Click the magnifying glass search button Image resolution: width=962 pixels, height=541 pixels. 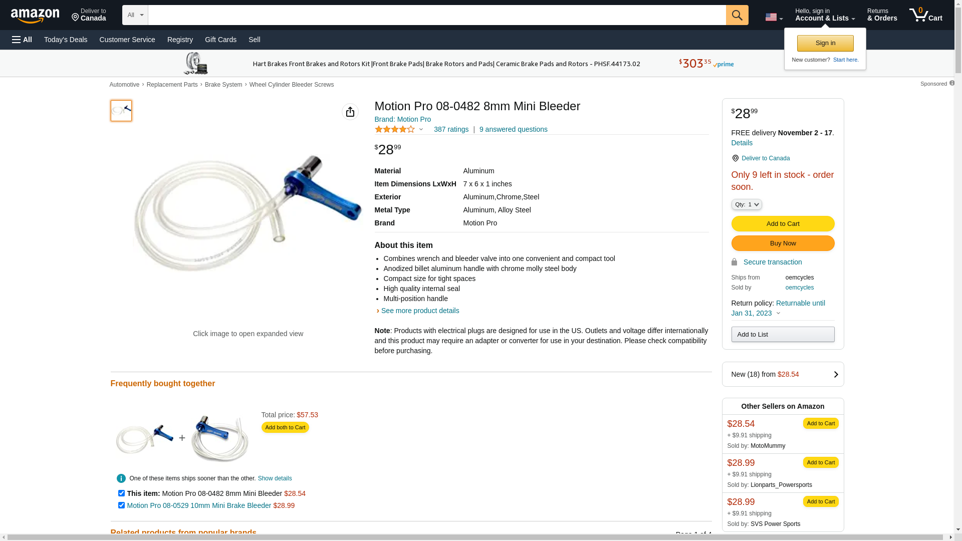[x=737, y=15]
